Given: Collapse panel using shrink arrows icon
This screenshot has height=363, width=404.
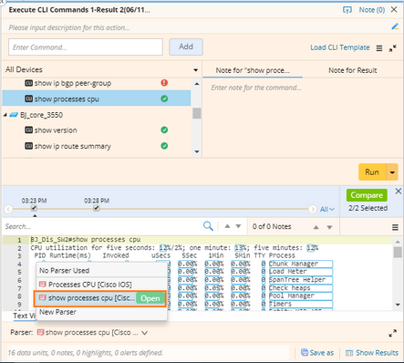Looking at the screenshot, I should [x=393, y=48].
